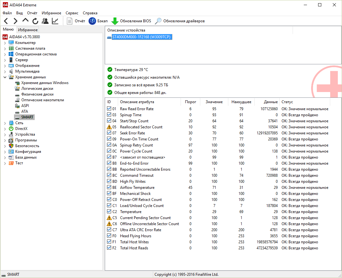Toggle the checkbox for Start/Stop Count

click(x=109, y=121)
